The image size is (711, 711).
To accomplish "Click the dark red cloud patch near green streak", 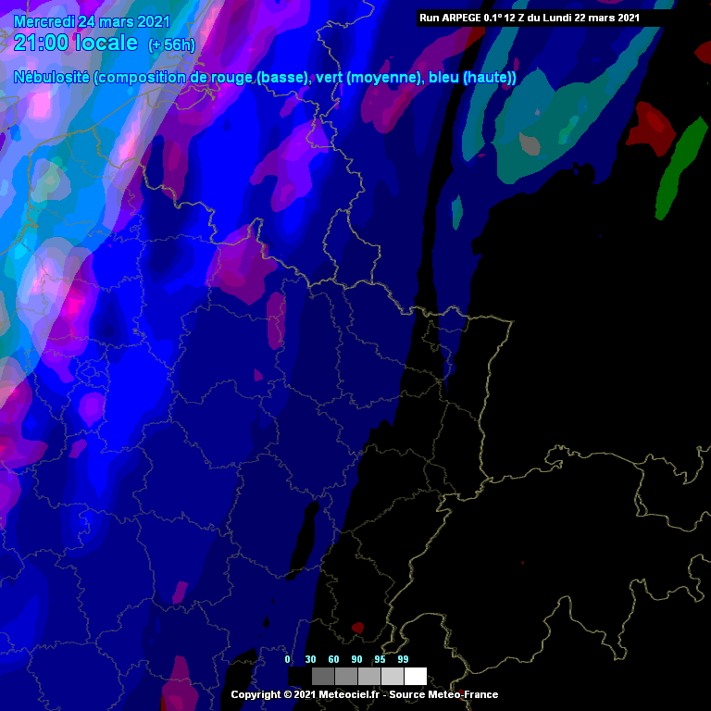I will click(x=654, y=128).
